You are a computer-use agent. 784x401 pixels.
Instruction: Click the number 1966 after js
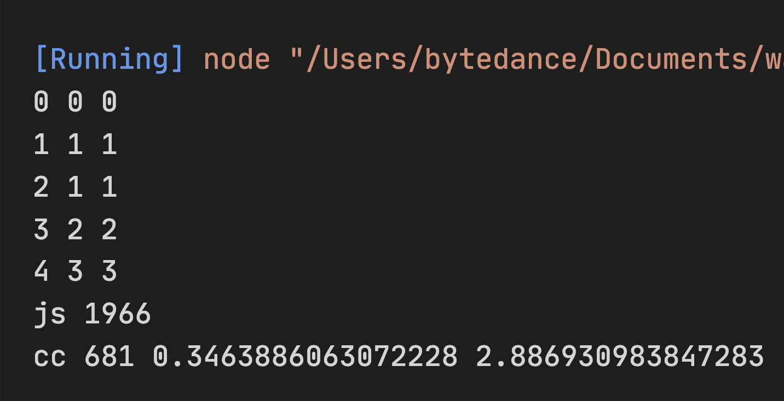(118, 315)
